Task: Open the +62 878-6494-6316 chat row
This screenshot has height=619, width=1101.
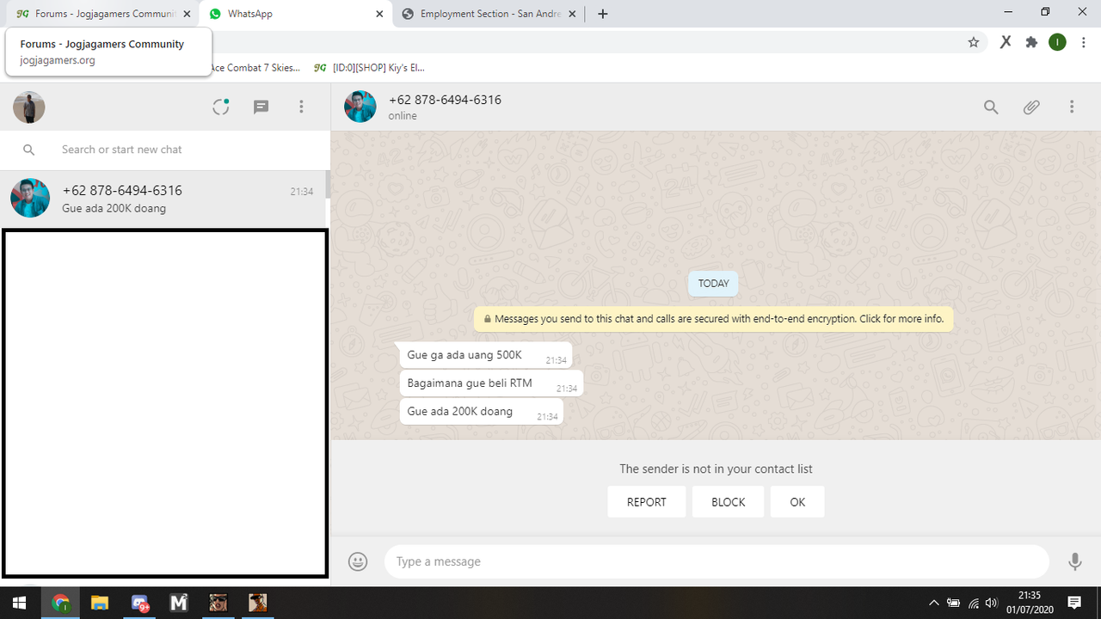Action: tap(163, 199)
